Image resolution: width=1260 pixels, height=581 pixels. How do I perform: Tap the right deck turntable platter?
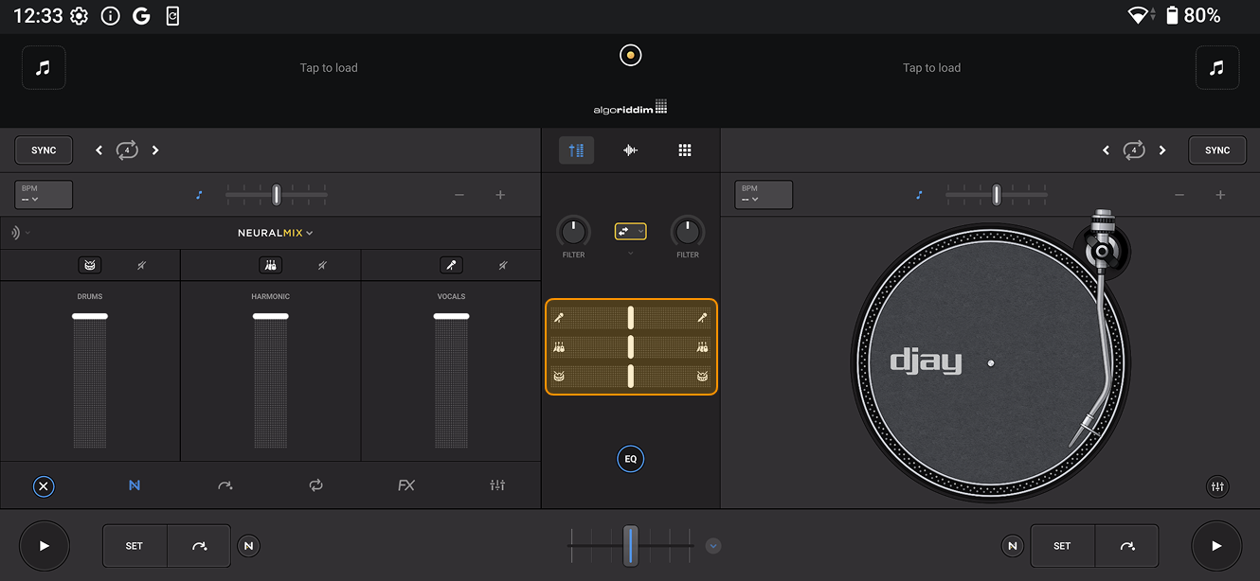coord(992,362)
